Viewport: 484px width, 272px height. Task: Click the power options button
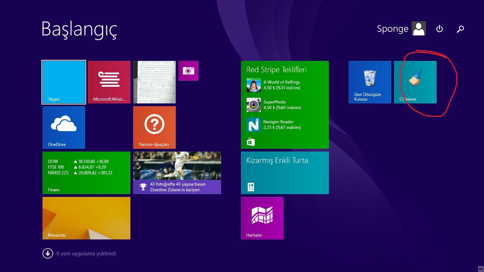439,29
